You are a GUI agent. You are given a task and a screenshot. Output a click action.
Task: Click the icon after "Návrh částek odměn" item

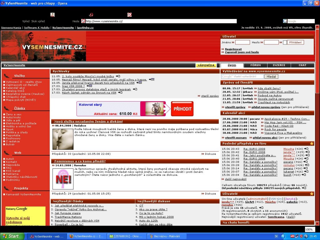click(x=120, y=92)
